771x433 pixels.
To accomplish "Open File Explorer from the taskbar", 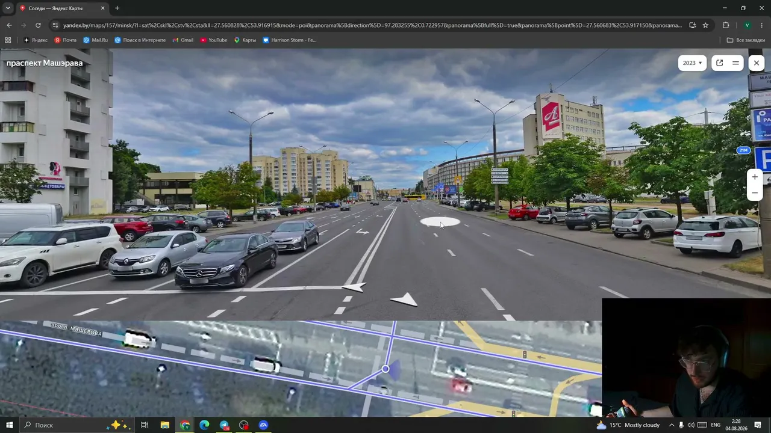I will pos(164,425).
